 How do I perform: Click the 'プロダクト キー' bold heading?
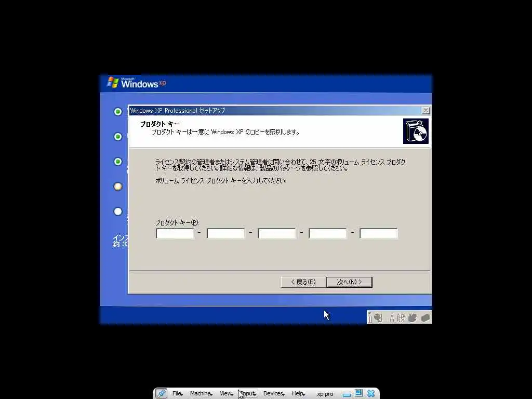tap(160, 124)
